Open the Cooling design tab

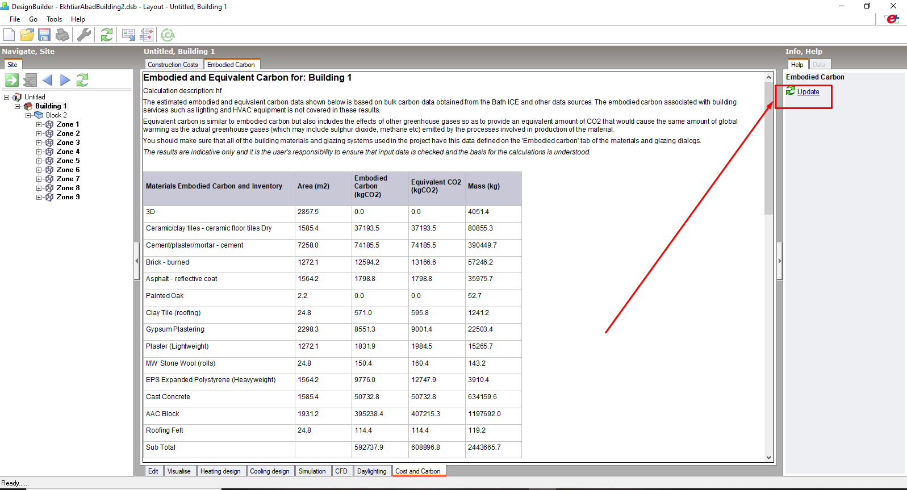(x=270, y=471)
